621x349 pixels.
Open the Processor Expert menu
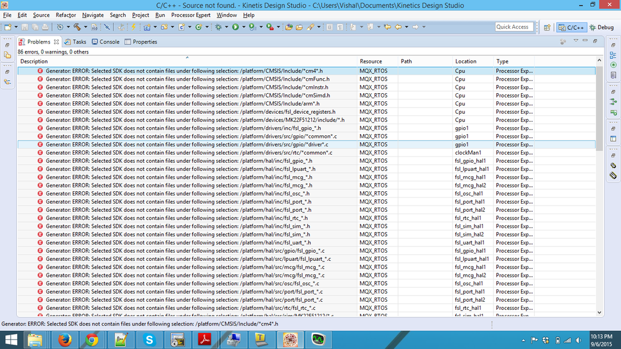(190, 15)
